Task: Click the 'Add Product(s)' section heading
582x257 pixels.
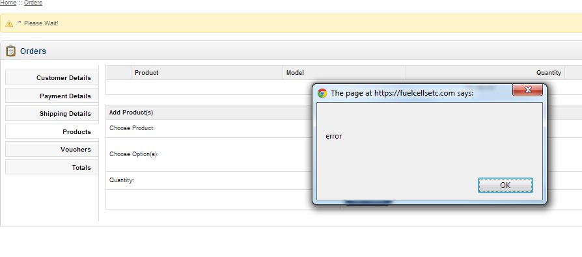Action: click(131, 113)
